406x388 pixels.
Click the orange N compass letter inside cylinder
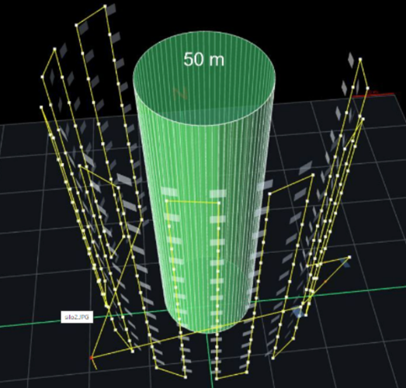pyautogui.click(x=180, y=94)
